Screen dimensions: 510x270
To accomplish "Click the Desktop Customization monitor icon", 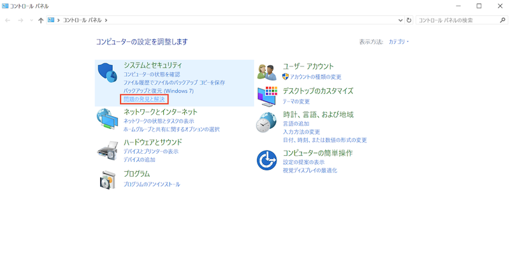I will pos(266,96).
